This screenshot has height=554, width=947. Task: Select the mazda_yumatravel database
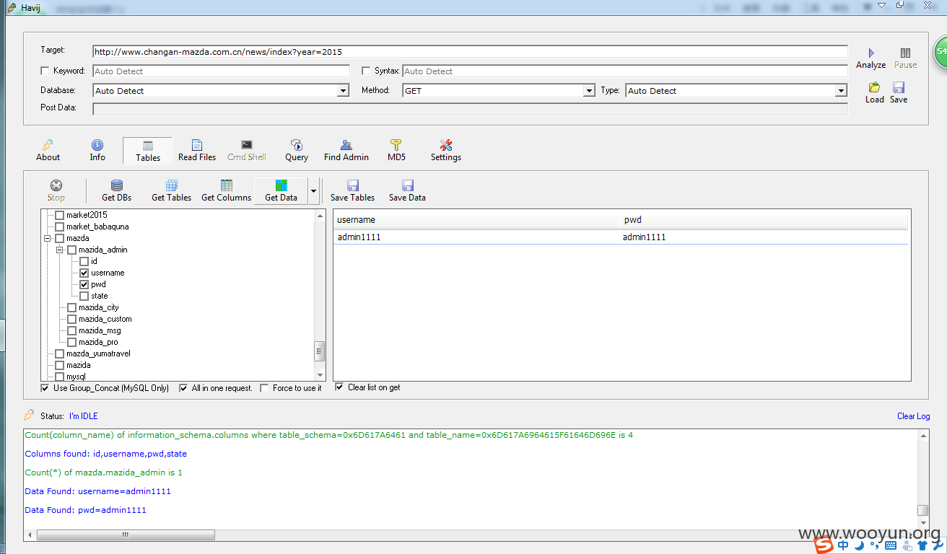98,353
